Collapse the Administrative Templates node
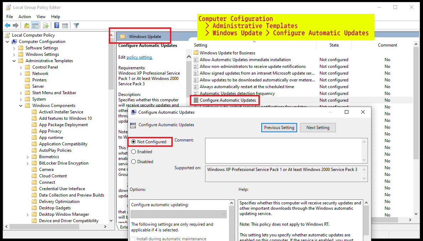Screen dimensions: 423x241 click(14, 61)
